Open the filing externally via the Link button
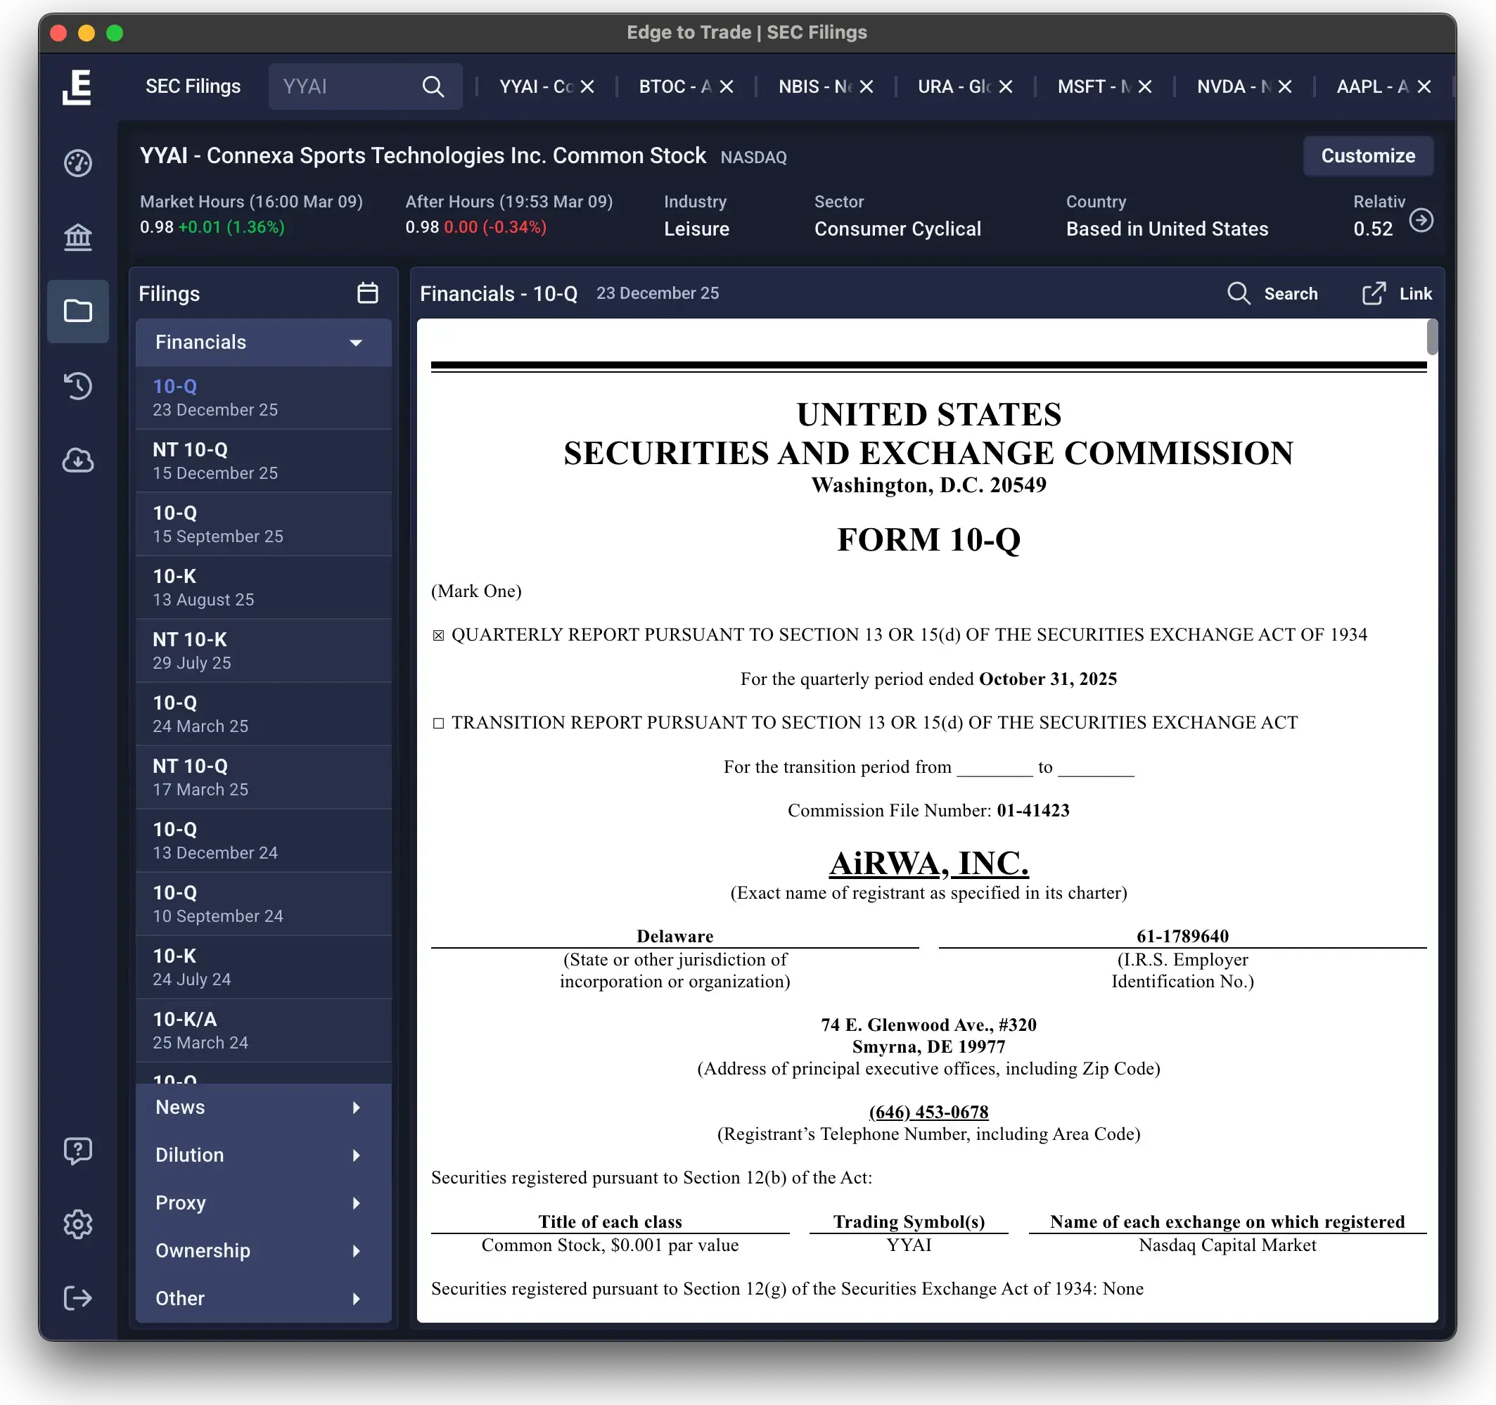This screenshot has width=1496, height=1405. (1396, 293)
